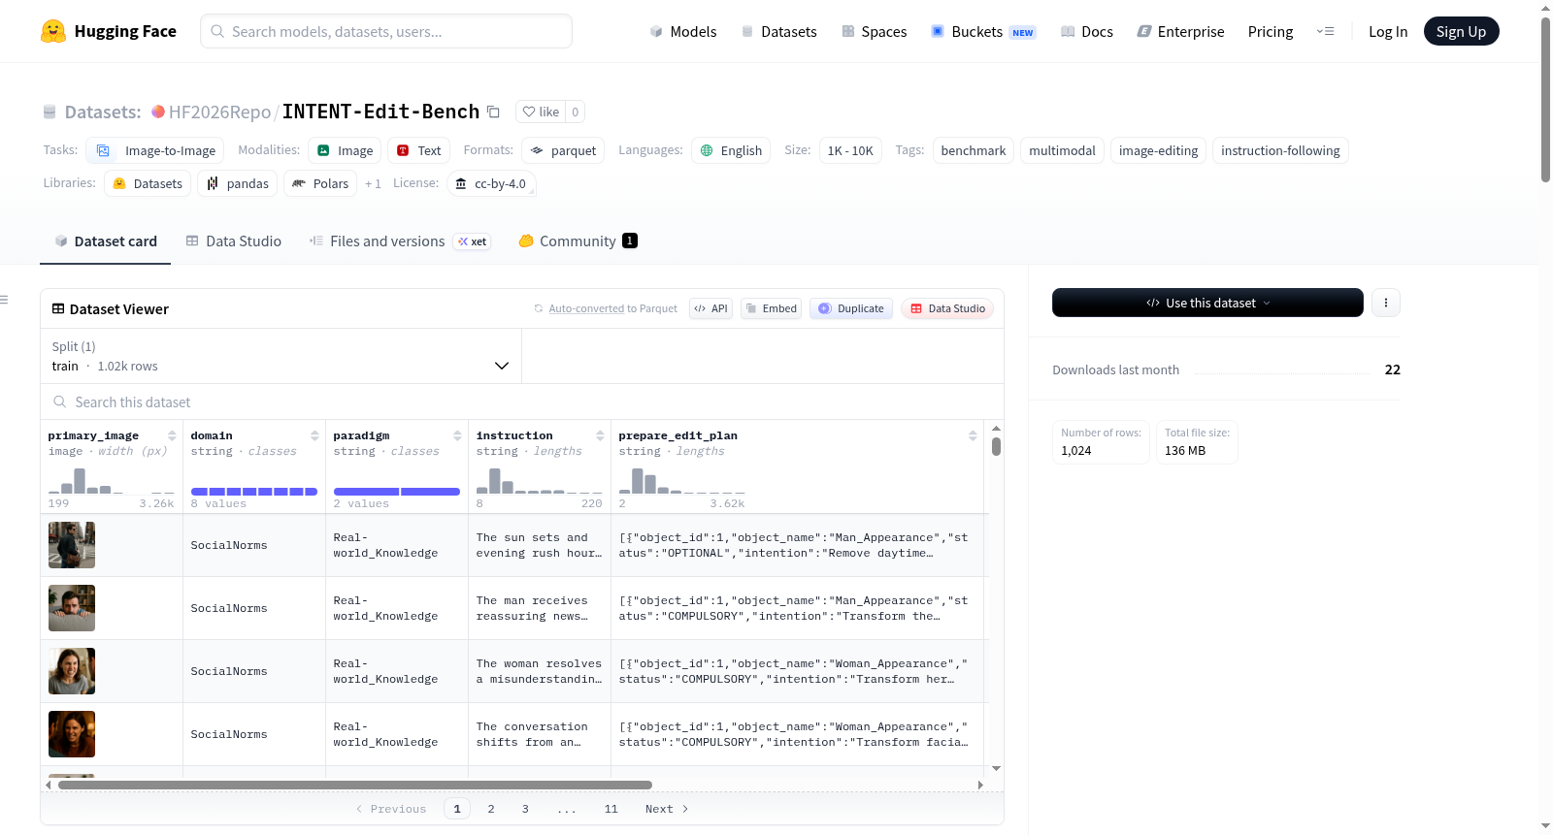
Task: Click the pandas library tag
Action: pos(238,183)
